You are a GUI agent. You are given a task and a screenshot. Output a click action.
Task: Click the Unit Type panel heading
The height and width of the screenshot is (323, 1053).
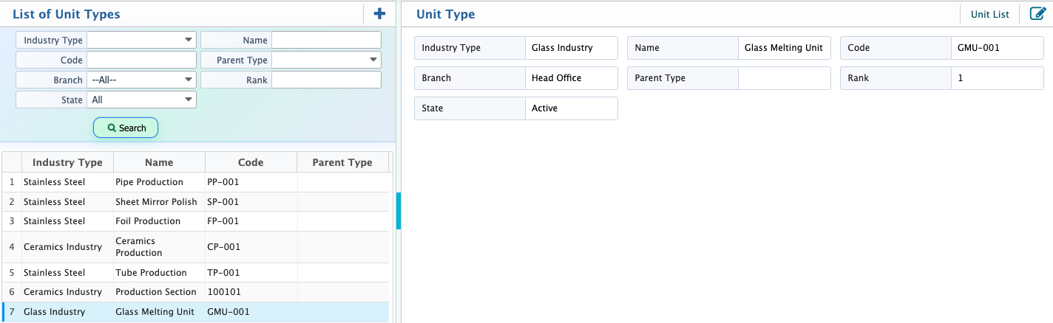(446, 14)
